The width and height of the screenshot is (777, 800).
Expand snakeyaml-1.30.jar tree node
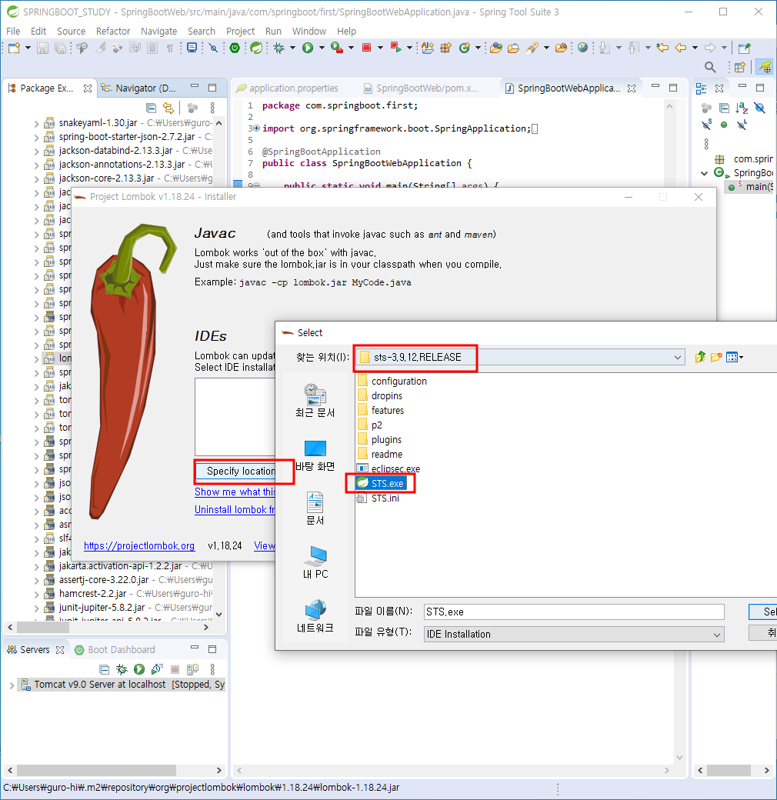pyautogui.click(x=36, y=124)
